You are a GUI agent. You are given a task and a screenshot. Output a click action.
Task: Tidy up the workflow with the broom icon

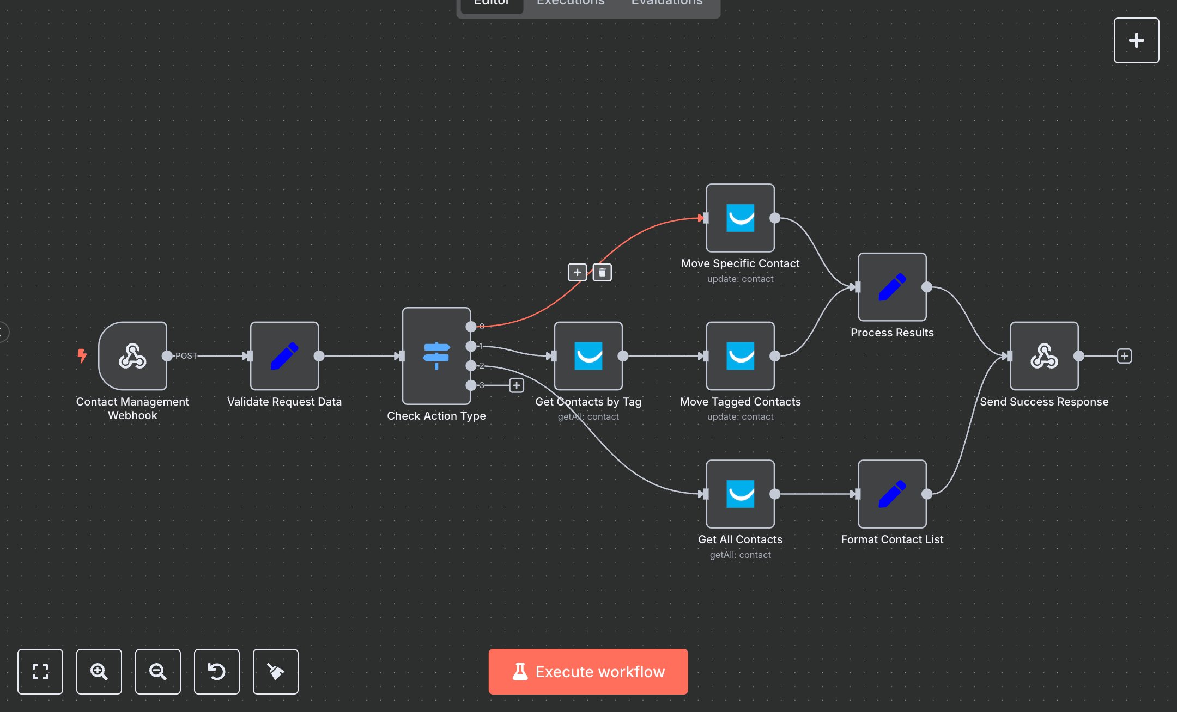pyautogui.click(x=275, y=672)
